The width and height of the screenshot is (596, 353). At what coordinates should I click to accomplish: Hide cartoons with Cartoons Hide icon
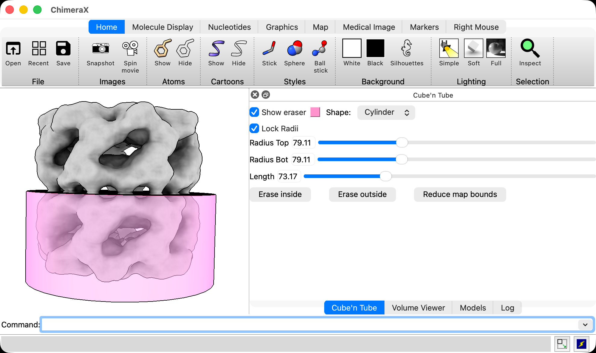click(x=239, y=48)
